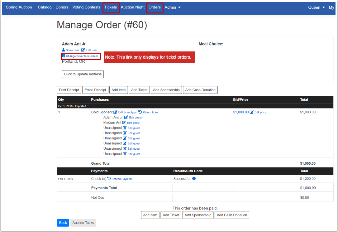Click the edit pencil next to Madam Ant
Image resolution: width=338 pixels, height=232 pixels.
click(124, 122)
